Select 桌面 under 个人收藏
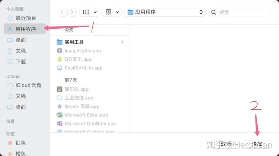 [25, 40]
